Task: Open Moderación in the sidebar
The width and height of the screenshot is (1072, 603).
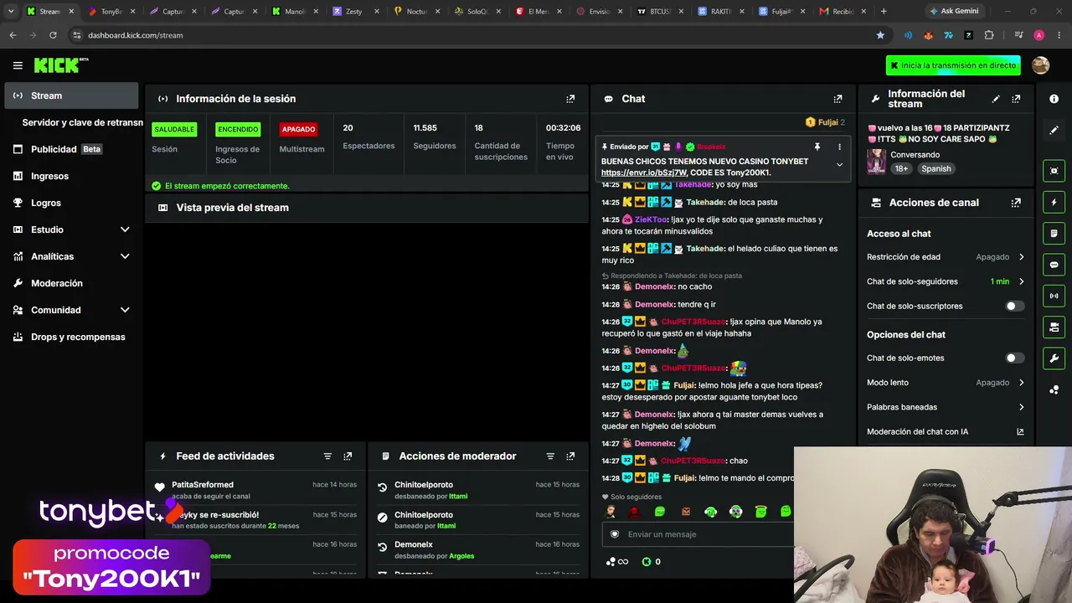Action: point(71,283)
